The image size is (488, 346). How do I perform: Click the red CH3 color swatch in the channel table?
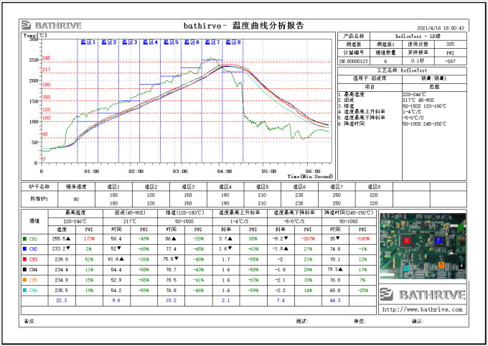click(25, 258)
